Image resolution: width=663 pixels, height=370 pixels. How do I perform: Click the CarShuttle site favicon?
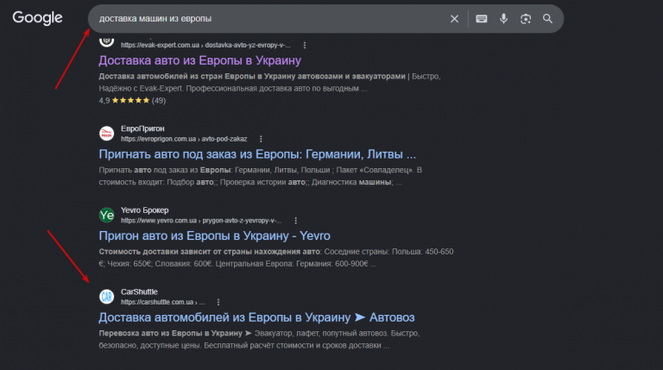click(x=106, y=297)
